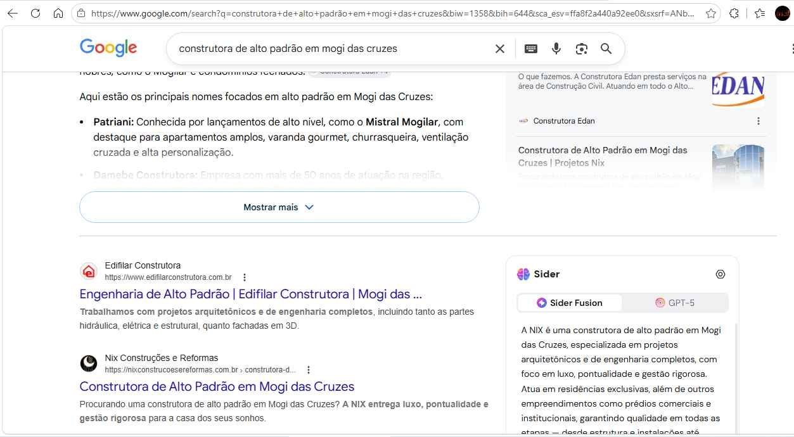Expand AI overview with Mostrar mais
Viewport: 794px width, 437px height.
[279, 207]
